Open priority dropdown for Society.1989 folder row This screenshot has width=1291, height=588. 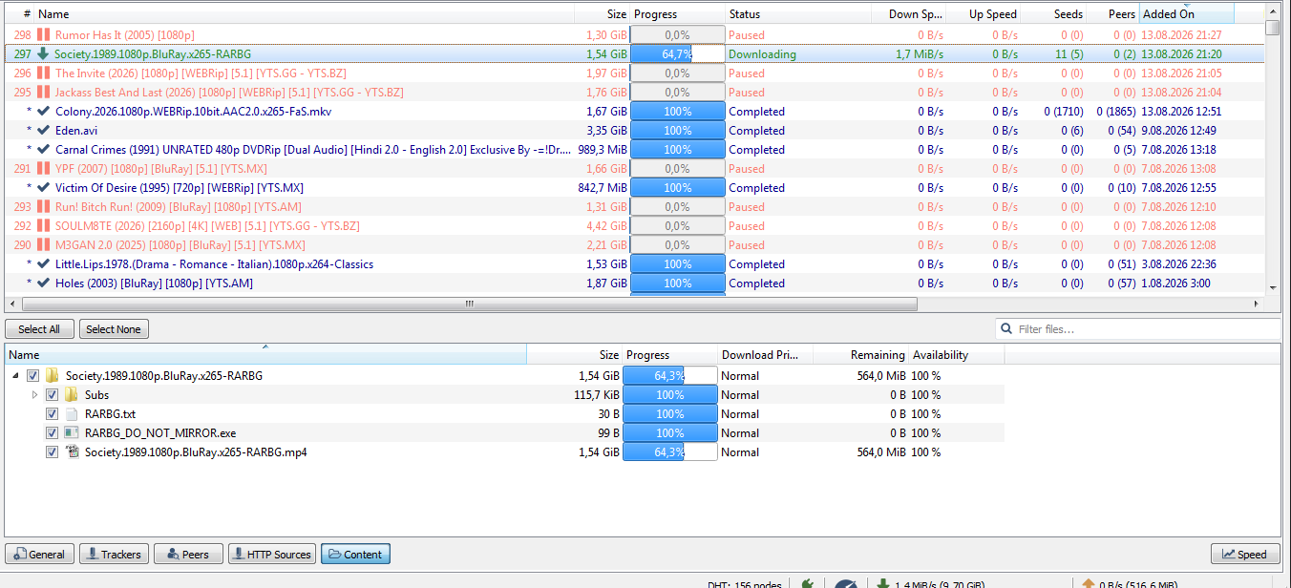click(x=765, y=375)
